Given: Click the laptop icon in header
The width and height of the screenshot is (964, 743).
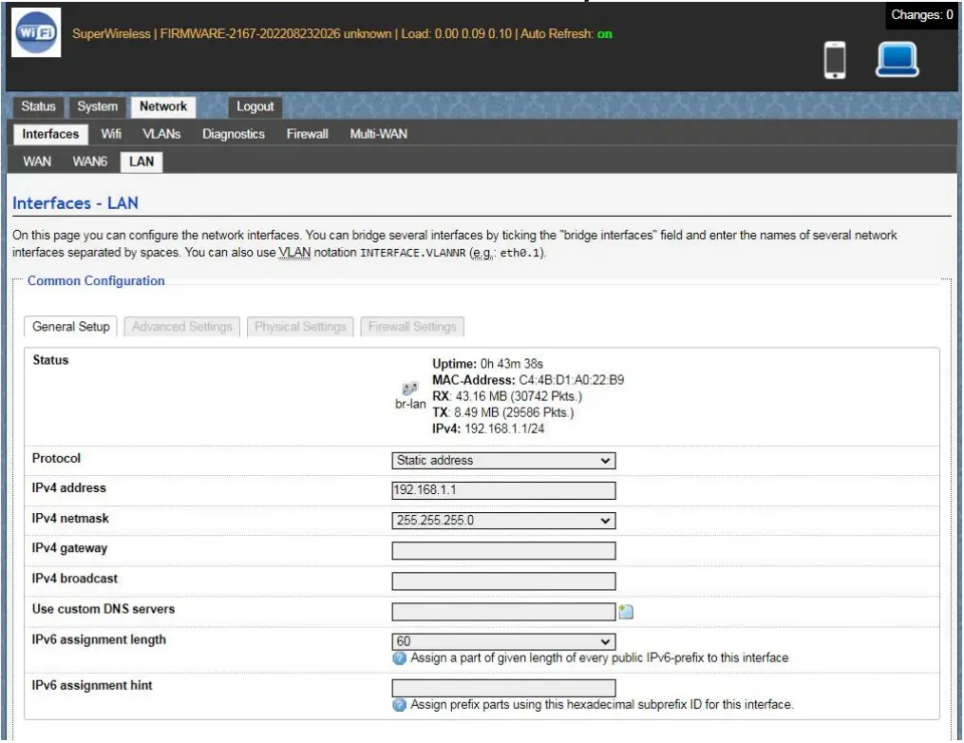Looking at the screenshot, I should tap(897, 59).
